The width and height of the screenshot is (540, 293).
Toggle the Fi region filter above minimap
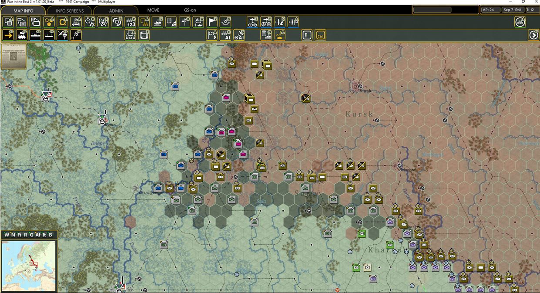tap(20, 235)
